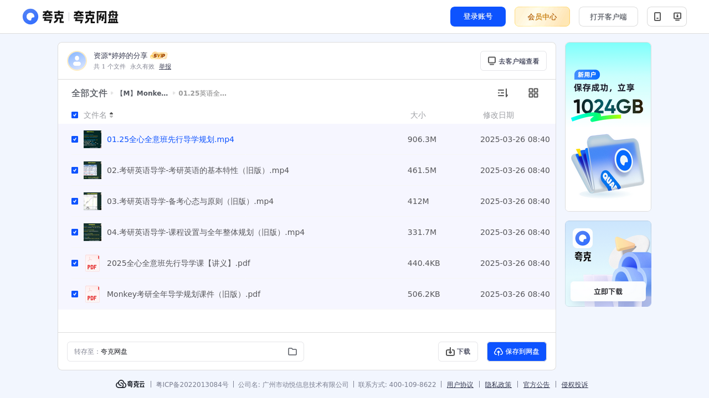This screenshot has height=398, width=709.
Task: Click 去客户端查看 button
Action: (x=513, y=61)
